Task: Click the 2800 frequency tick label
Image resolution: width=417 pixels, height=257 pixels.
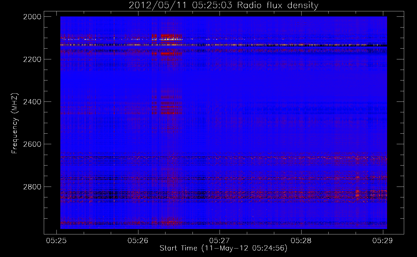Action: tap(32, 187)
